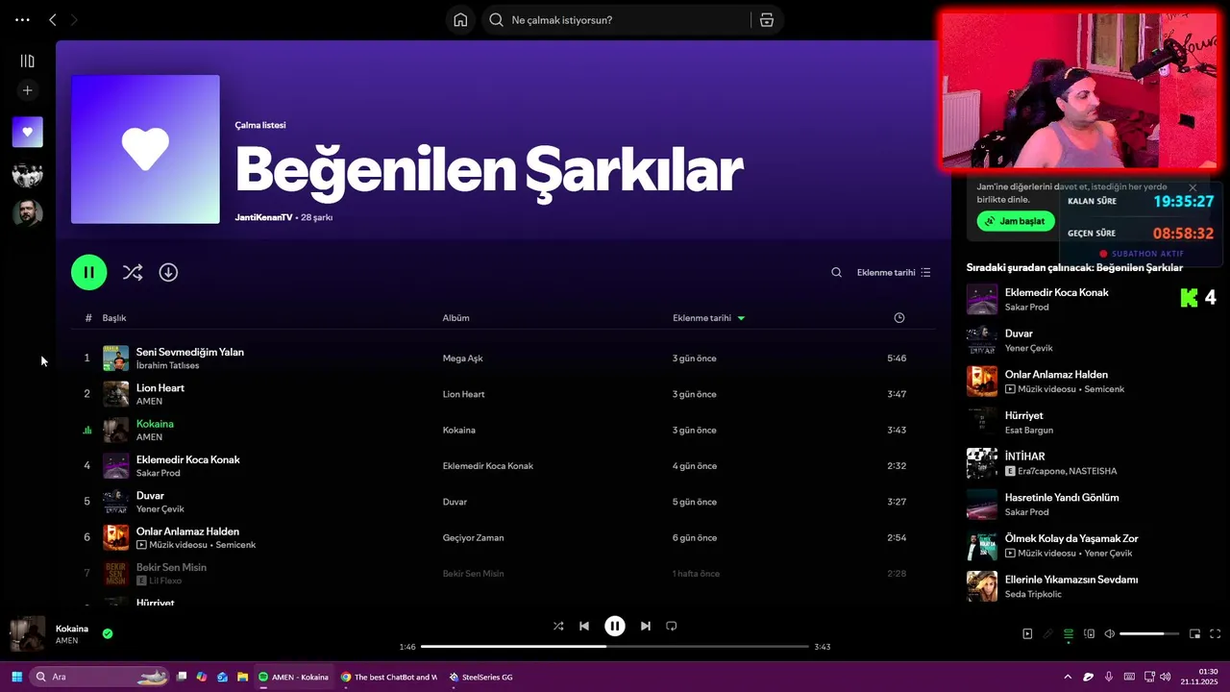
Task: Adjust the Spotify volume slider
Action: tap(1148, 633)
